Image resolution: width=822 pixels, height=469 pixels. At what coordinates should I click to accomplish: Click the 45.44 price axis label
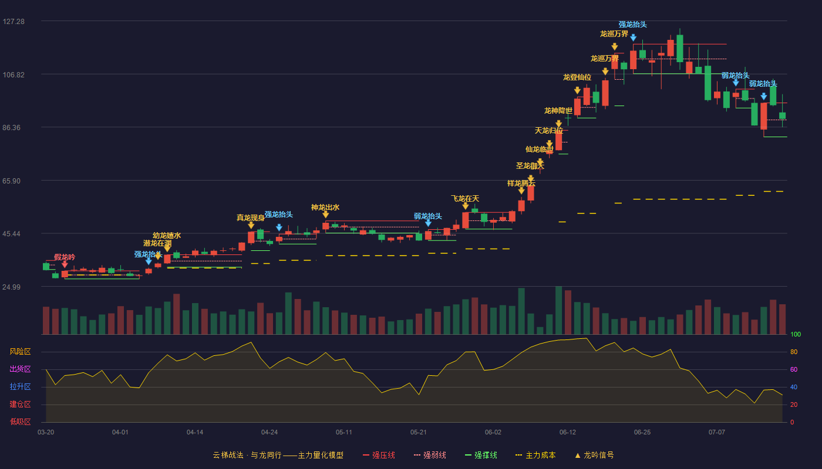click(x=12, y=234)
